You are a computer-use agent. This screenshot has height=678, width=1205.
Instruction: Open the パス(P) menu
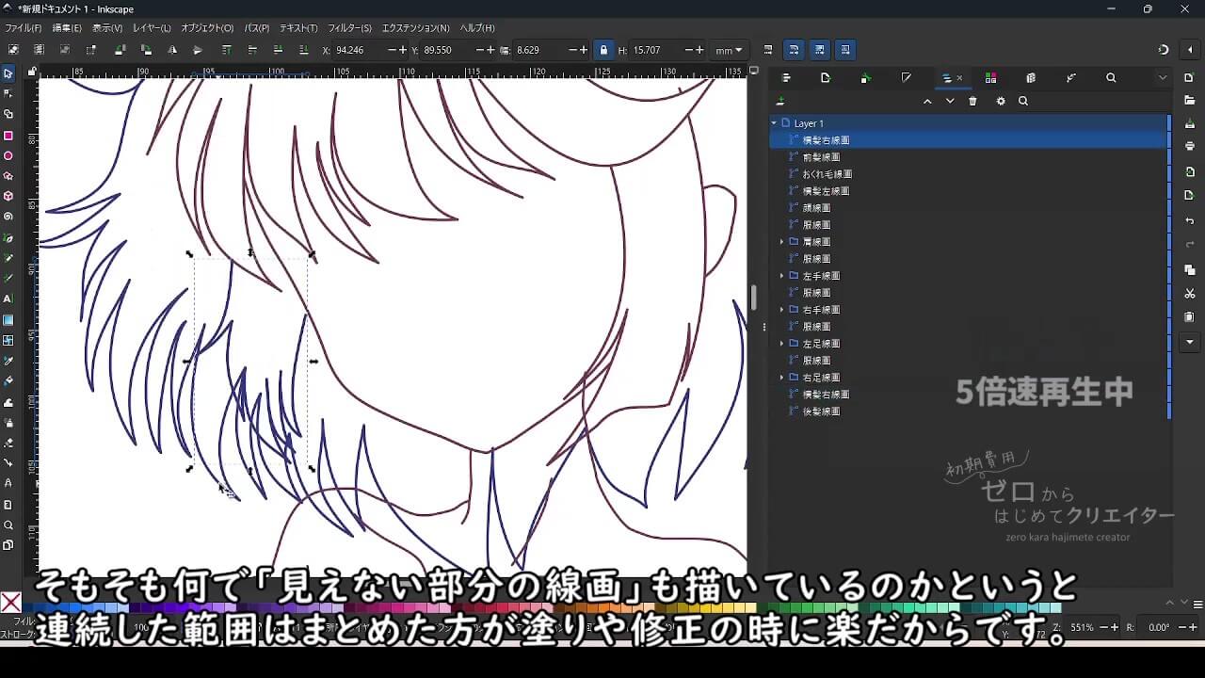[x=256, y=28]
